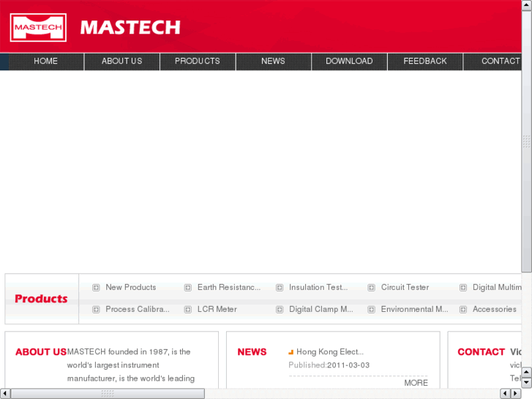Click the horizontal scrollbar left arrow at far left

[4, 394]
